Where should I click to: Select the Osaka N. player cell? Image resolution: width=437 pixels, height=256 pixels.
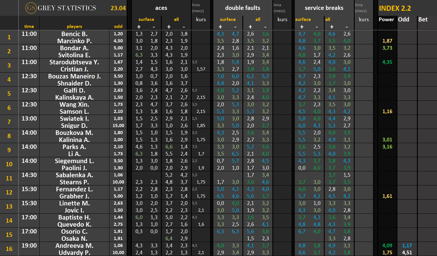point(74,239)
